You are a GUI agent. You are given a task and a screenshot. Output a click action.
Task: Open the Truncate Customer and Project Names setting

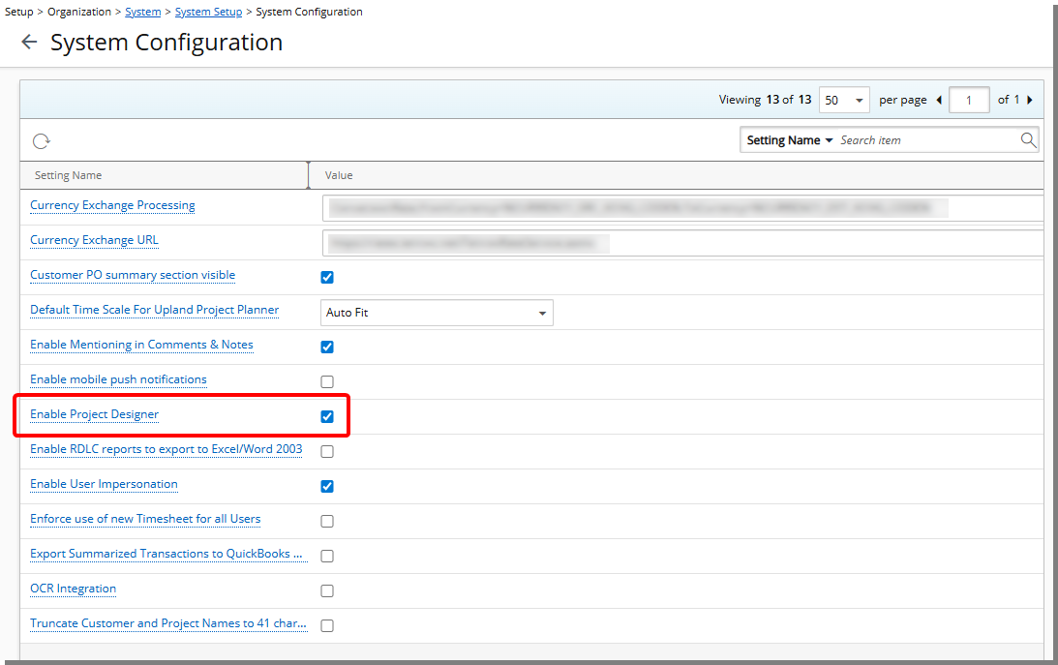click(x=167, y=622)
